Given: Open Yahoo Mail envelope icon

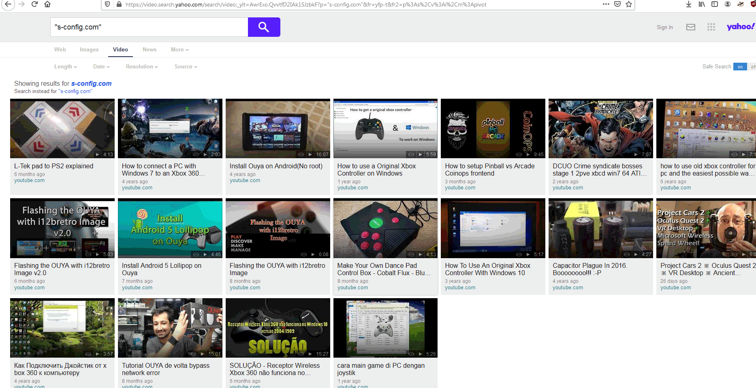Looking at the screenshot, I should [691, 27].
